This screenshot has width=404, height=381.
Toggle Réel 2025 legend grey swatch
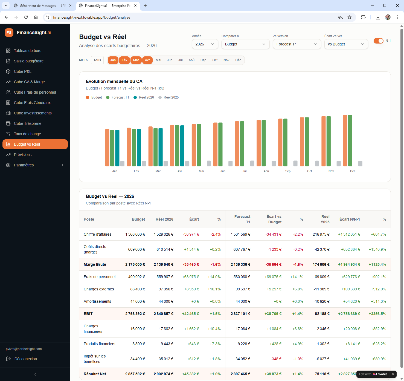point(160,97)
